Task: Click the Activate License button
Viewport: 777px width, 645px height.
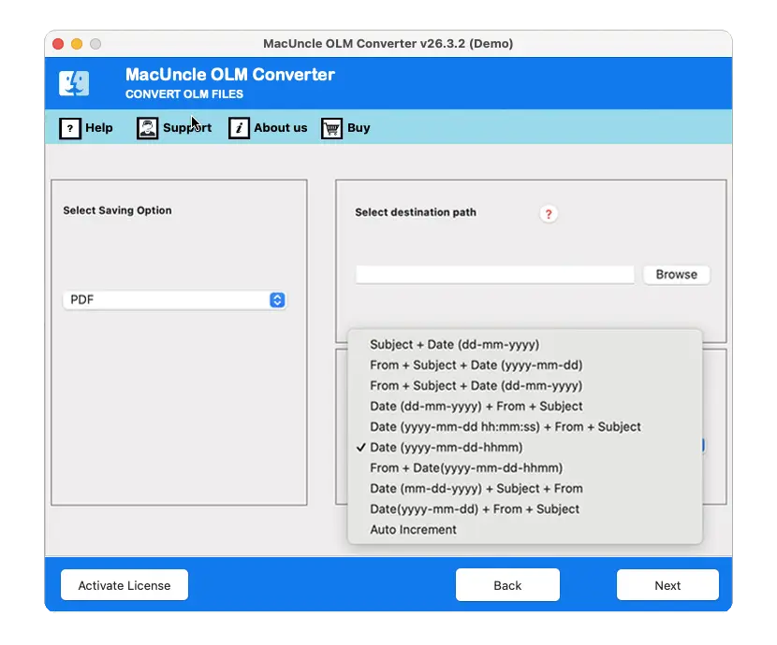Action: click(x=125, y=585)
